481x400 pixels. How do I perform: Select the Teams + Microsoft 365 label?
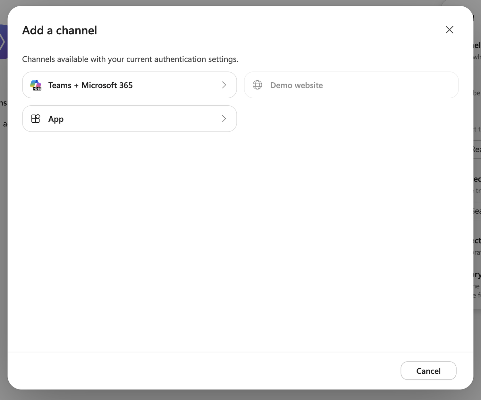90,85
